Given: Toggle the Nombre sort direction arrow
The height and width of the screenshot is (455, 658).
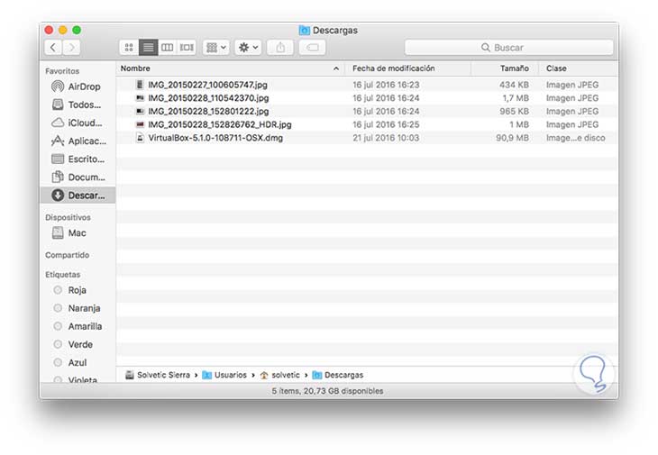Looking at the screenshot, I should coord(336,68).
